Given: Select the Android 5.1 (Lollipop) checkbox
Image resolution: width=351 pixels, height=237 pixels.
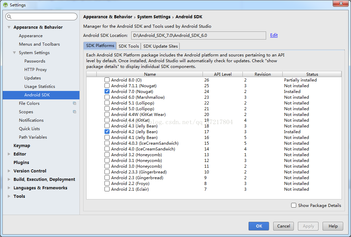Looking at the screenshot, I should point(107,103).
